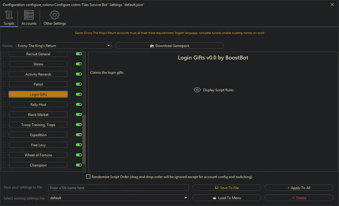Turn off the Black Market toggle
339x206 pixels.
point(78,114)
